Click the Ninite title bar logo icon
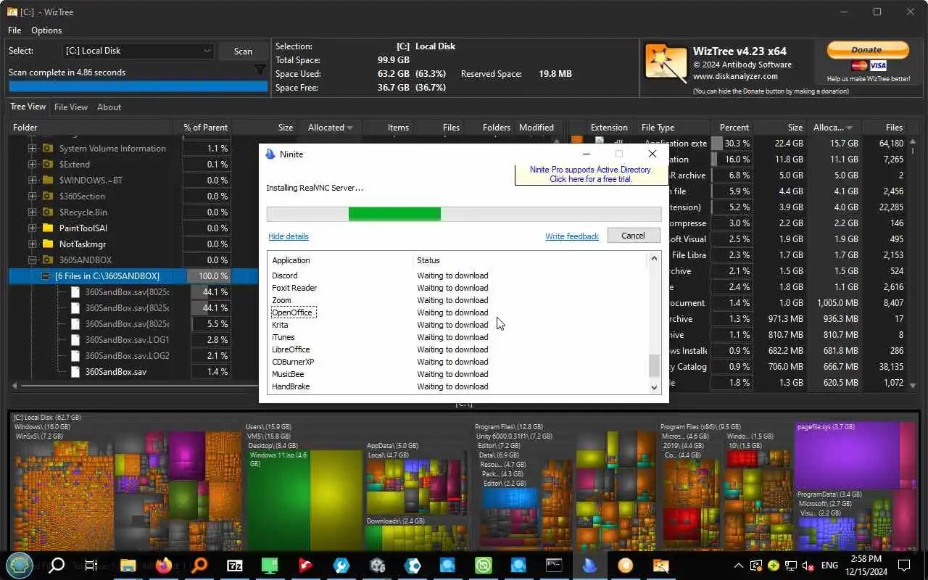The image size is (928, 580). point(270,154)
